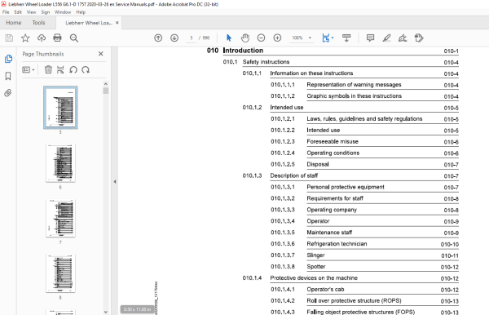Click the 'Introduction' chapter heading
The image size is (489, 315).
click(243, 51)
